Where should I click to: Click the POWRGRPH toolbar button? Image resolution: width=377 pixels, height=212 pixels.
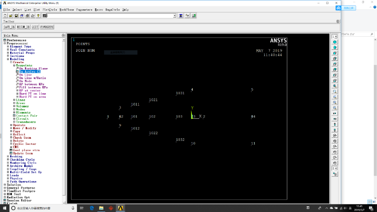[x=47, y=27]
